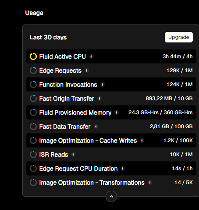Open info tooltip for Edge Requests
This screenshot has height=210, width=199.
[87, 70]
